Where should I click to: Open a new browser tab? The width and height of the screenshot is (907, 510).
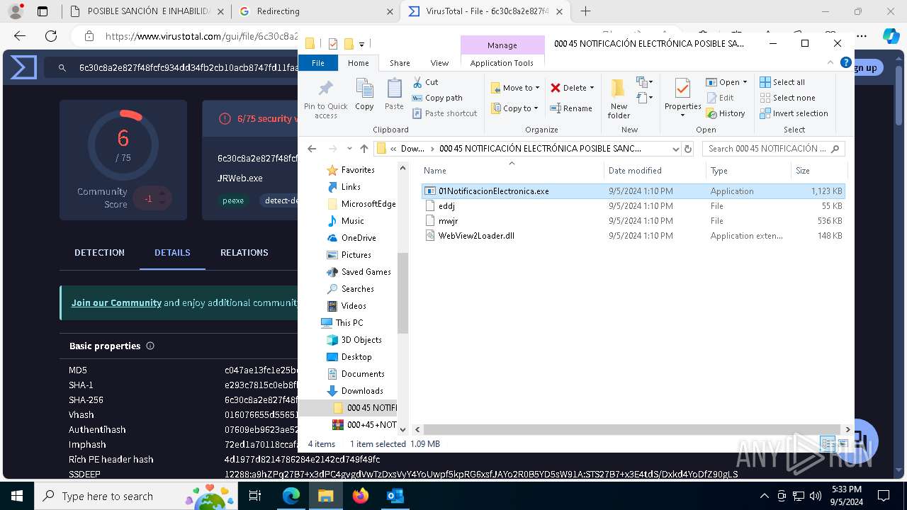[x=585, y=11]
